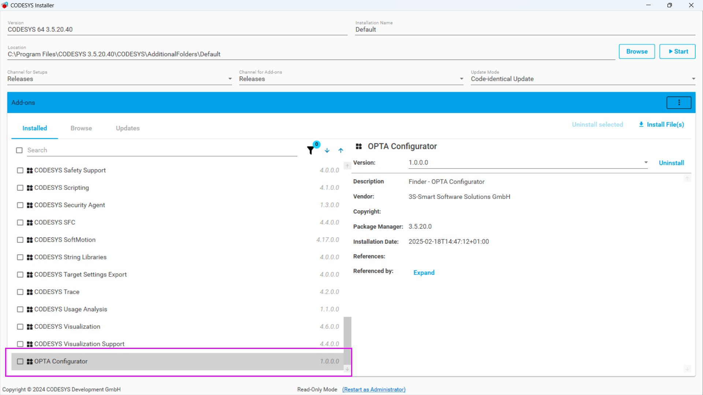Open the Add-ons three-dot menu
703x395 pixels.
[678, 103]
